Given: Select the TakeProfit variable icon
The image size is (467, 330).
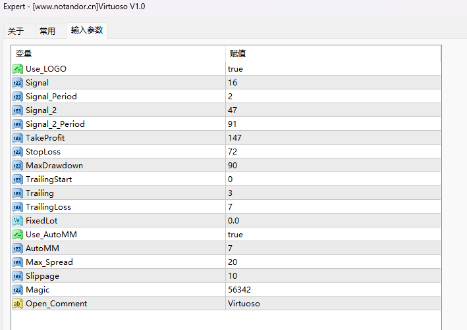Looking at the screenshot, I should pyautogui.click(x=18, y=138).
